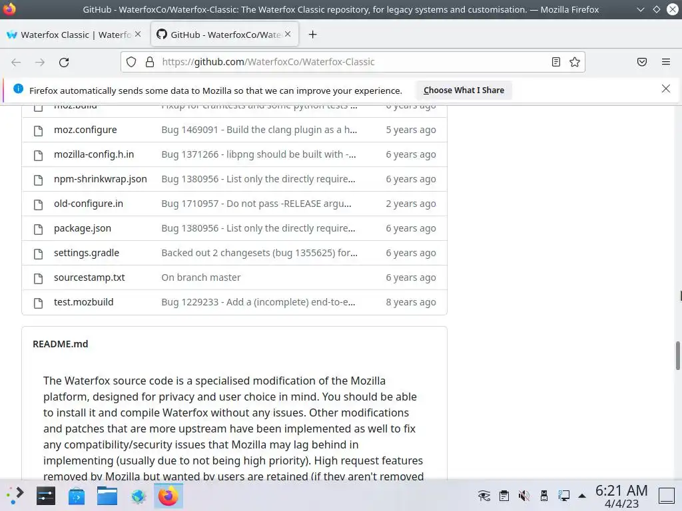The image size is (682, 511).
Task: Open the moz.configure file
Action: tap(85, 130)
